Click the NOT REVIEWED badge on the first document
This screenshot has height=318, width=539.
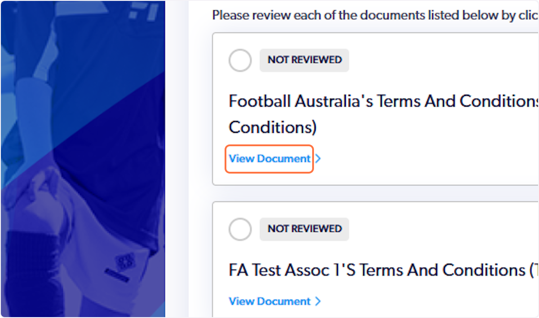[304, 60]
